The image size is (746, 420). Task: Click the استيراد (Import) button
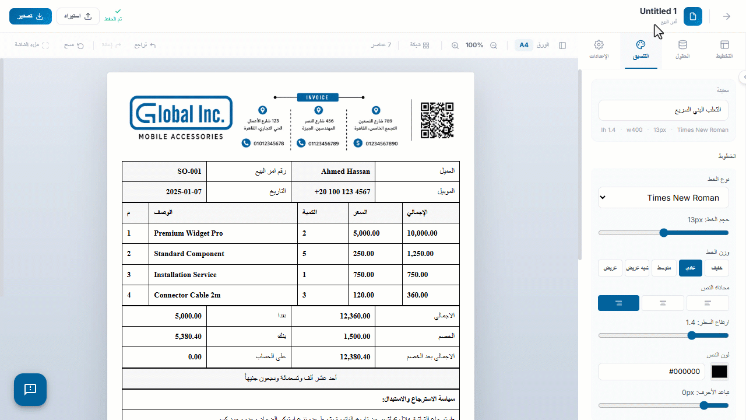click(78, 16)
